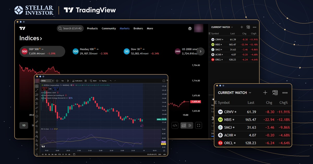313x164 pixels.
Task: Show next index cards arrow
Action: pos(201,51)
